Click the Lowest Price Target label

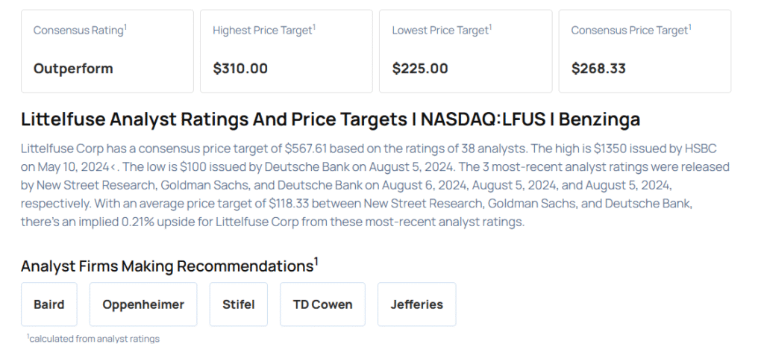coord(442,30)
